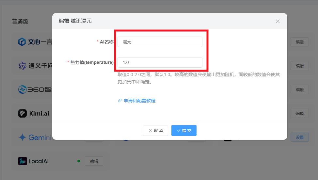
Task: Open the 申请和配置教程 link
Action: [x=139, y=101]
